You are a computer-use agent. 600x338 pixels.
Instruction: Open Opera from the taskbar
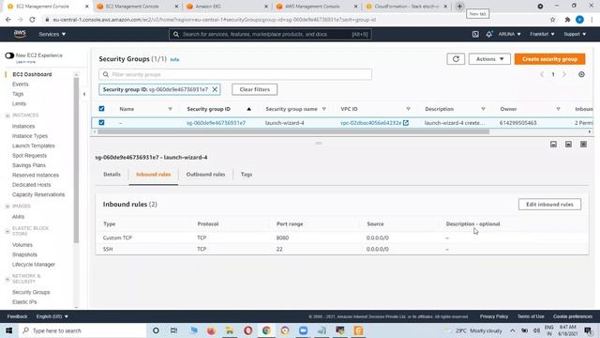pos(247,330)
